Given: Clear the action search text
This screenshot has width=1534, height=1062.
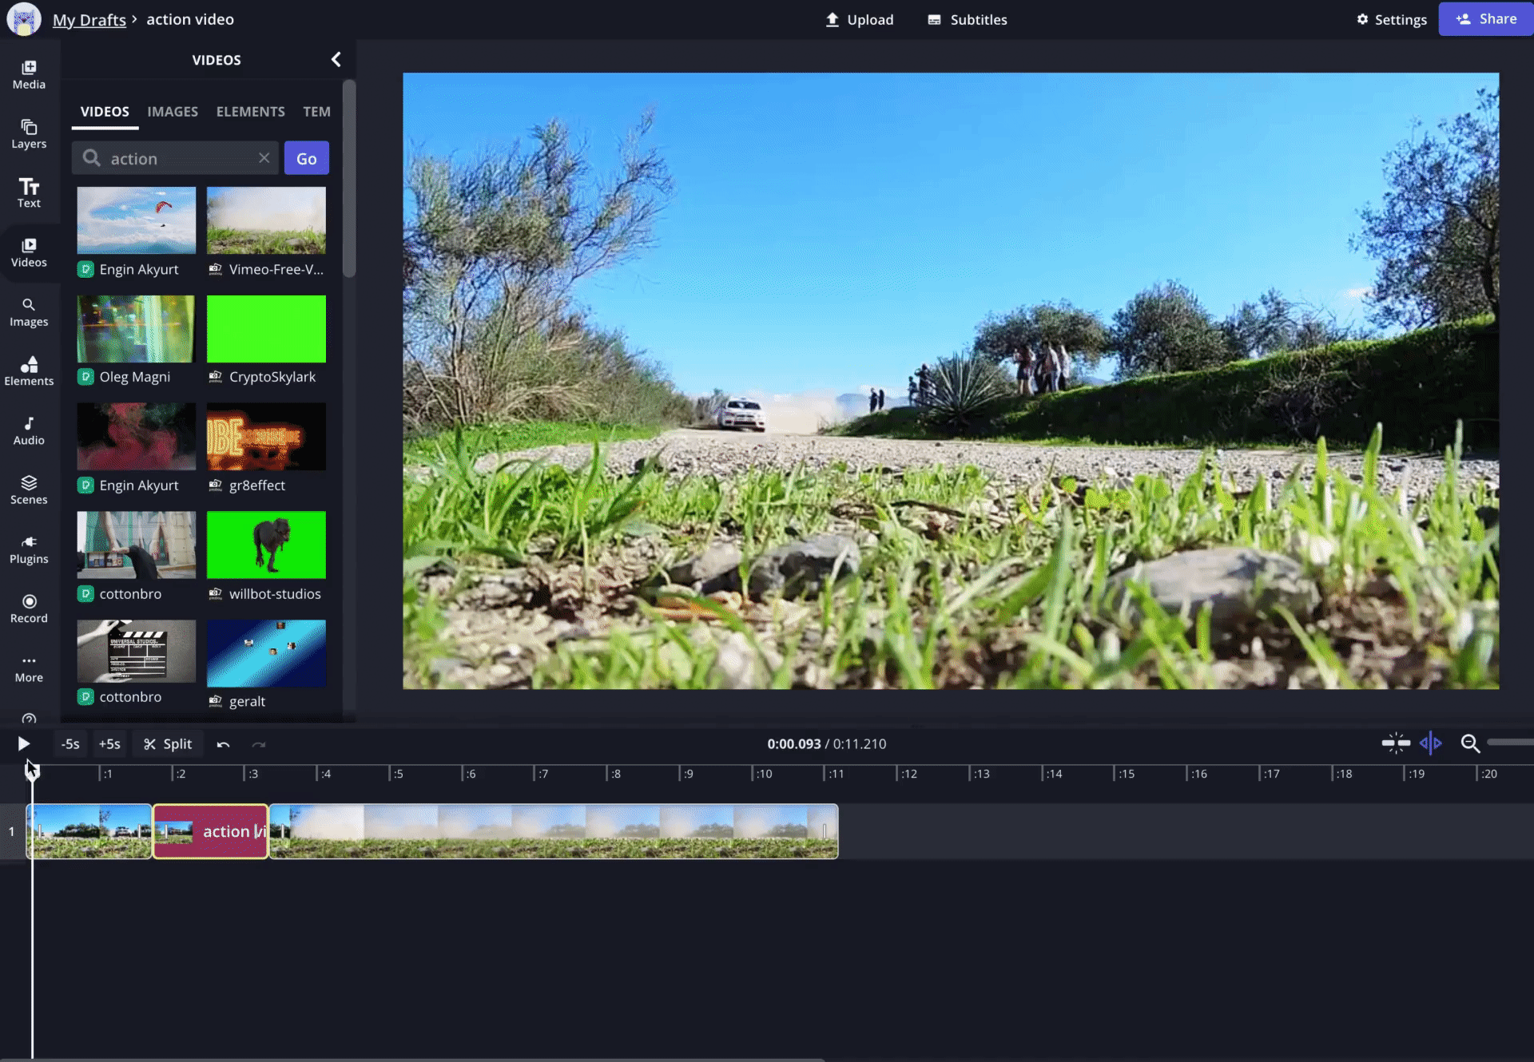Looking at the screenshot, I should 264,158.
